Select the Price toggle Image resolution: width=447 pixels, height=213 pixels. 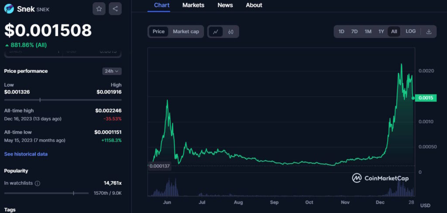[158, 31]
